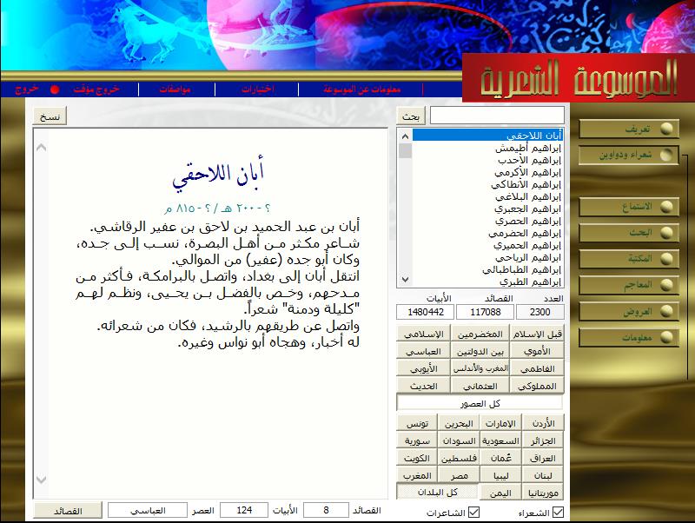This screenshot has height=523, width=695.
Task: Go to the البحث sidebar section
Action: point(629,233)
